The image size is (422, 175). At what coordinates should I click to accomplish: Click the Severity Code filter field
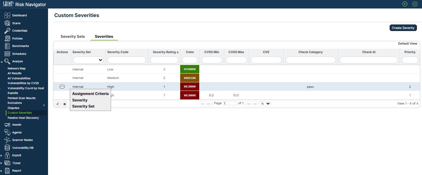127,60
